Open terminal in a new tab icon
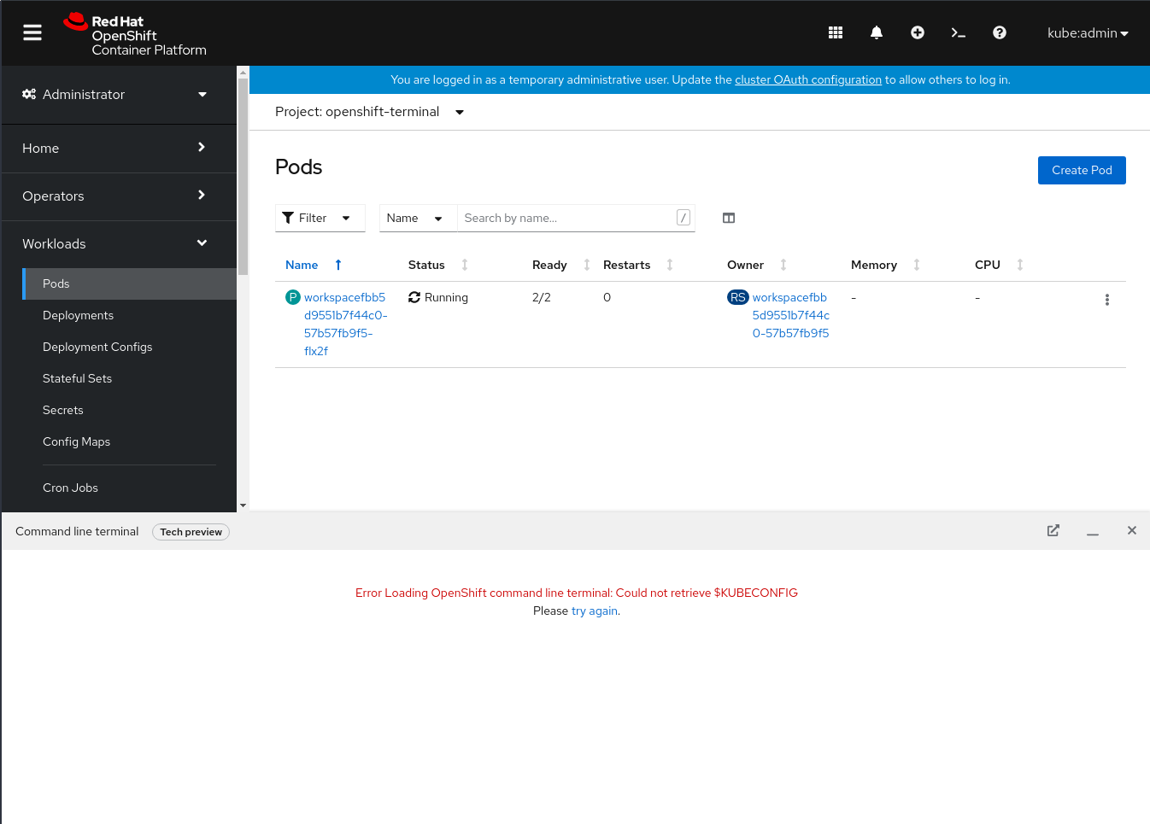The image size is (1150, 824). 1053,530
